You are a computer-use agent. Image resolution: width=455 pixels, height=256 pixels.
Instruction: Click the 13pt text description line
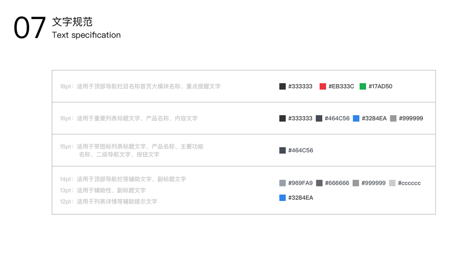tap(103, 190)
